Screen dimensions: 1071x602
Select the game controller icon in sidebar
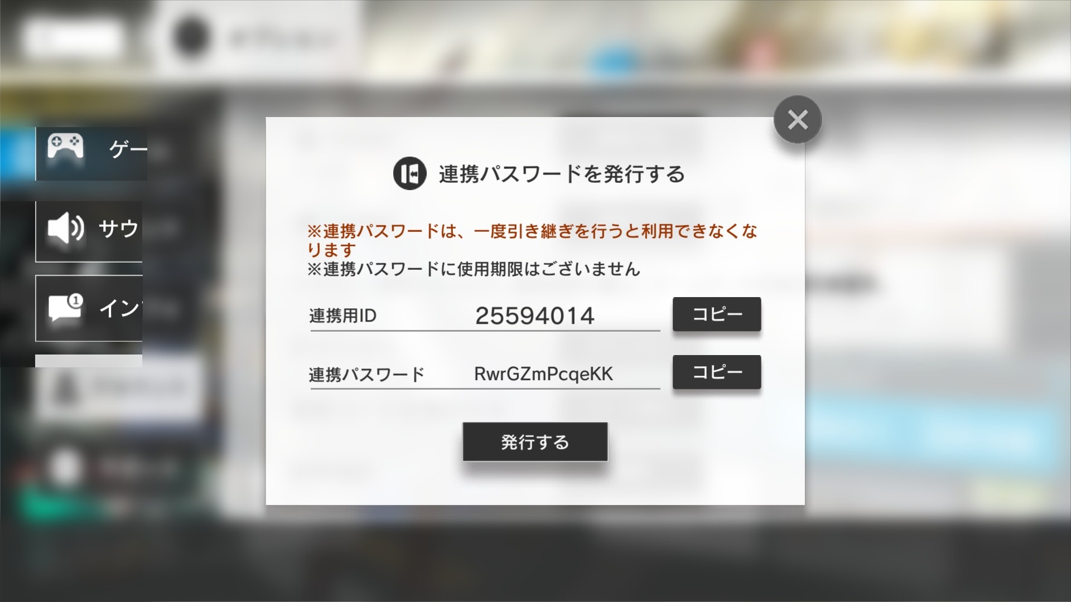click(65, 147)
